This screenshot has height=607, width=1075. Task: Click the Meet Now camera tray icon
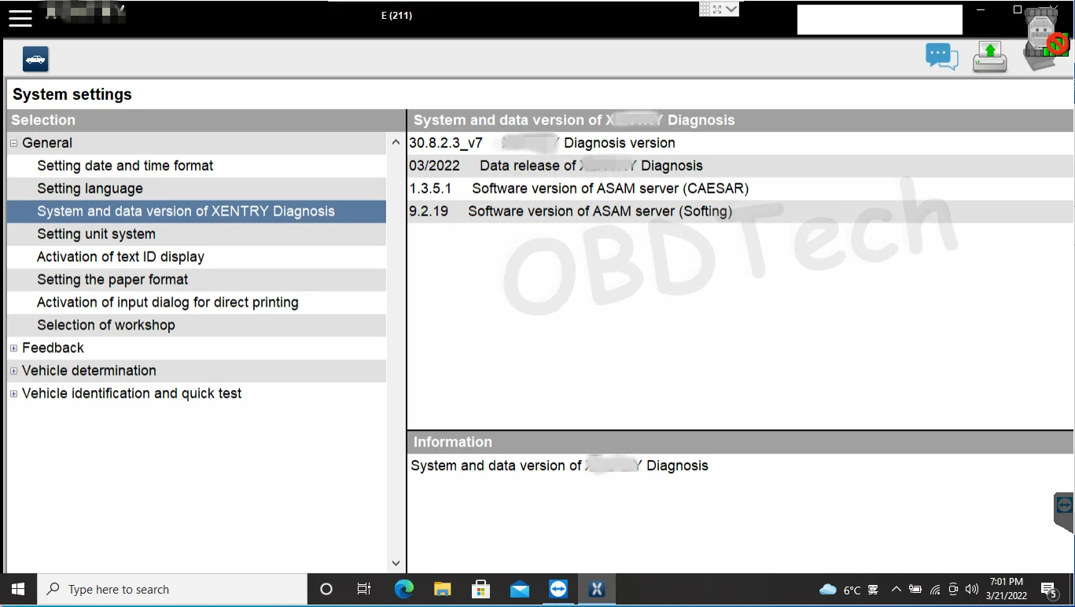click(x=953, y=590)
